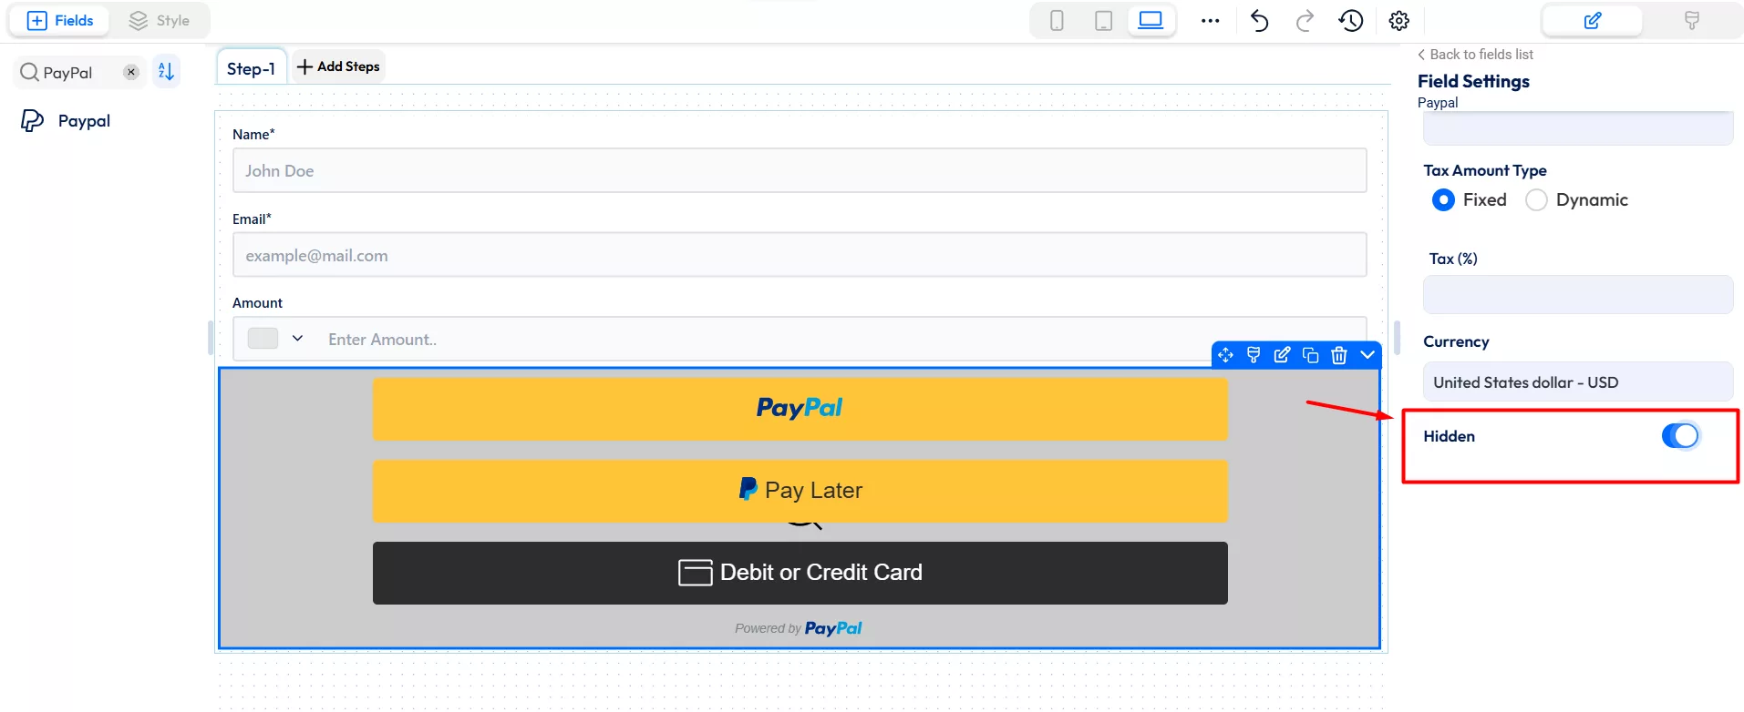1744x712 pixels.
Task: Click the move handle on PayPal field
Action: (x=1225, y=355)
